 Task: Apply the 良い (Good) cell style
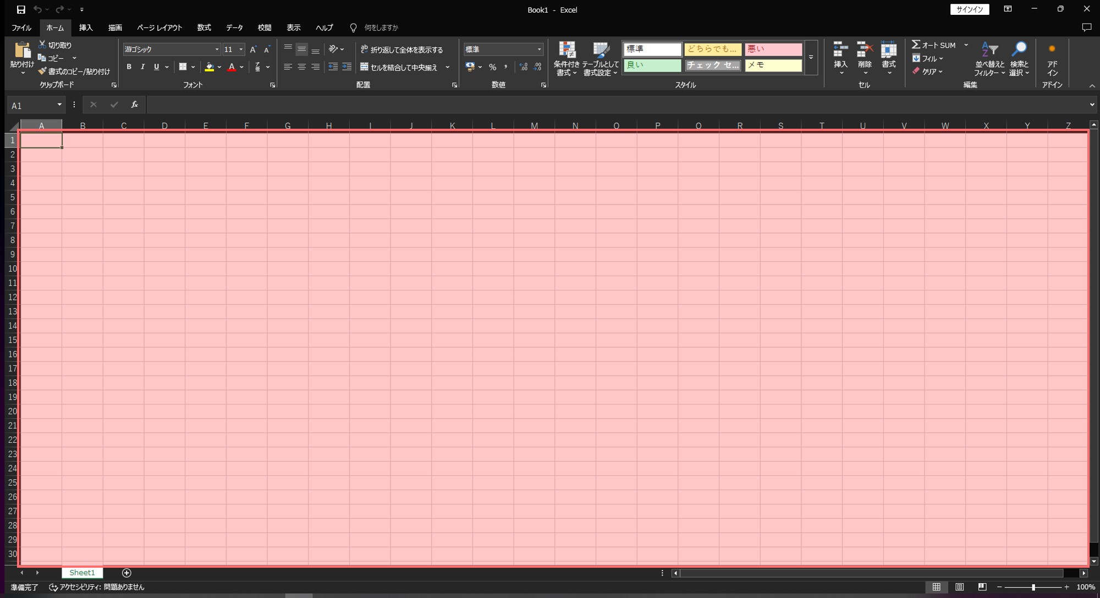tap(652, 65)
